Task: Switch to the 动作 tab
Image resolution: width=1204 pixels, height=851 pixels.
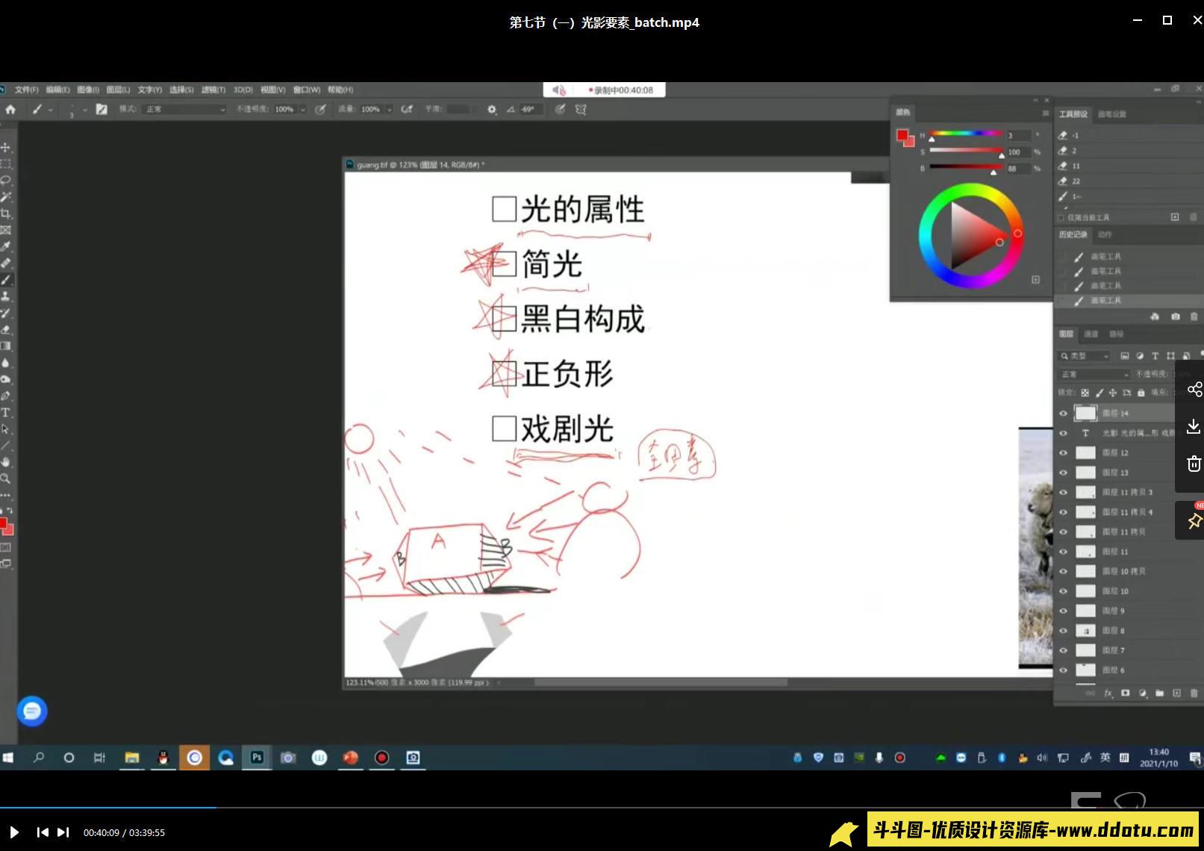Action: click(x=1105, y=234)
